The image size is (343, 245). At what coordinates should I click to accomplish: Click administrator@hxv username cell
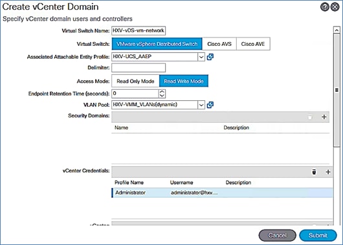click(x=194, y=193)
